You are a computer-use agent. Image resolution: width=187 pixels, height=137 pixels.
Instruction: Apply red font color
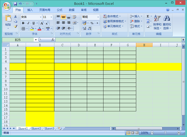[x=39, y=29]
